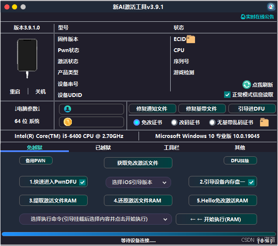
Task: Switch to the 免越狱 tab
Action: point(35,147)
